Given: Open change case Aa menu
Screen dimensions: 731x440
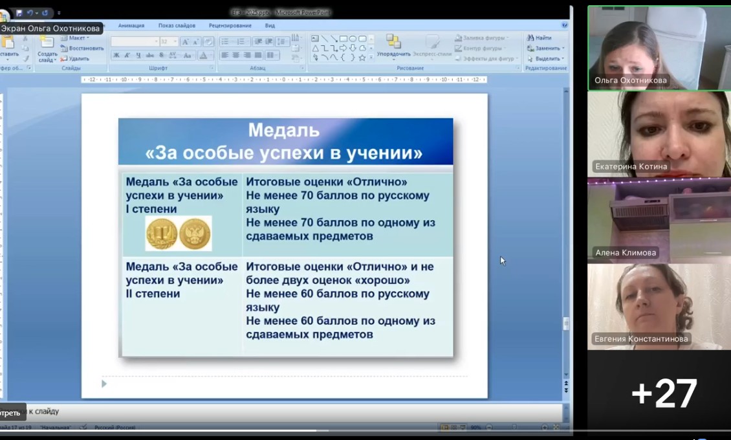Looking at the screenshot, I should tap(188, 56).
